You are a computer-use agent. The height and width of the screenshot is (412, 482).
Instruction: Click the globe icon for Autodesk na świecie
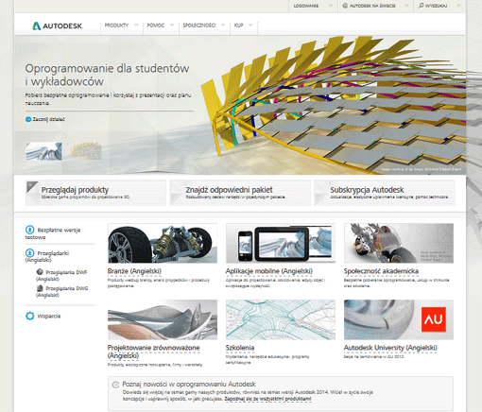[x=345, y=6]
